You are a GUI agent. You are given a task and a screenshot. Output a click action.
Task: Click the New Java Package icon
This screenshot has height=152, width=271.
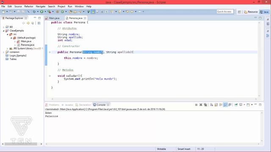click(x=58, y=11)
